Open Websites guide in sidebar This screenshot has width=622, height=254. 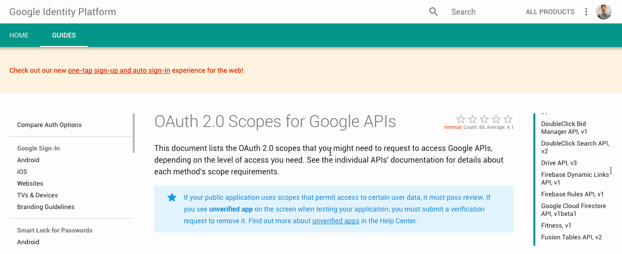click(x=30, y=183)
